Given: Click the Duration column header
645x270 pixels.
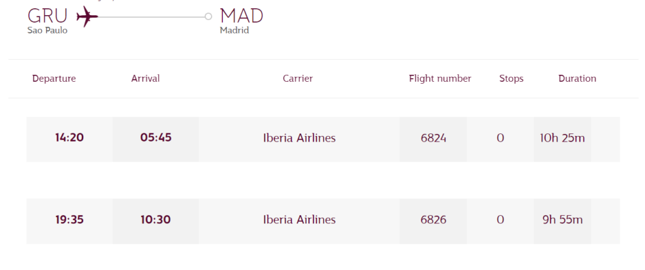Looking at the screenshot, I should click(577, 79).
